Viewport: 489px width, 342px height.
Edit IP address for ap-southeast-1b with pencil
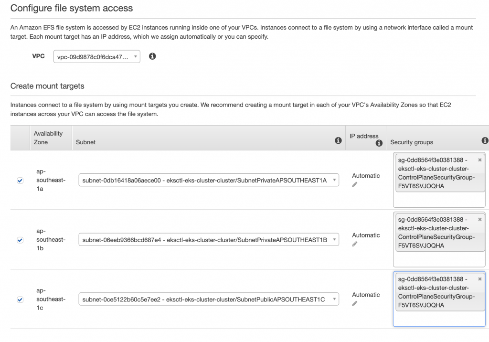(355, 244)
